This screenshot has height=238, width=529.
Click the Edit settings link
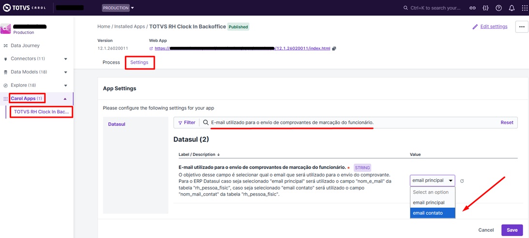490,27
